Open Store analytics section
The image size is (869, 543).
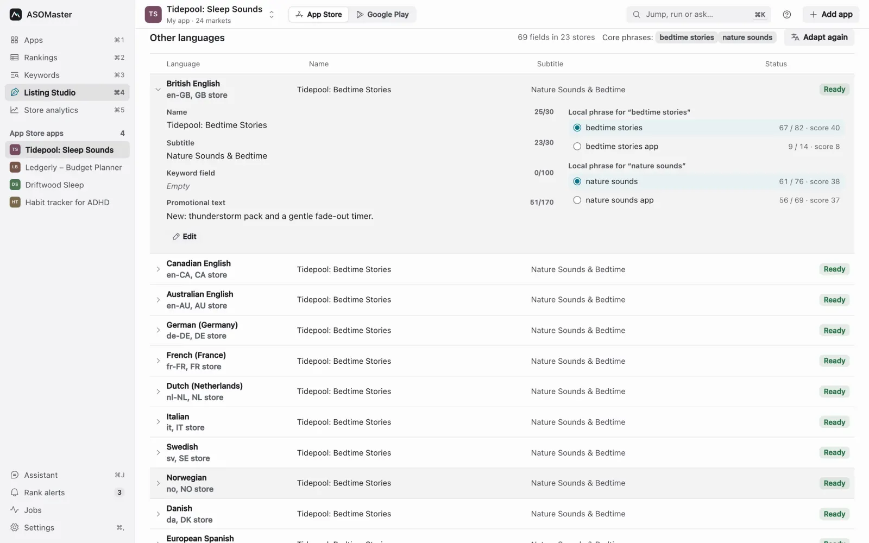click(x=67, y=110)
